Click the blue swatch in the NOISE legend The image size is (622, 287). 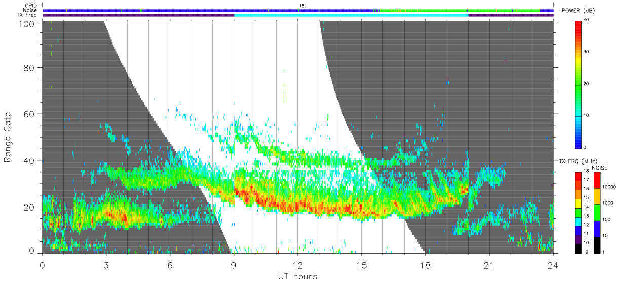point(597,229)
